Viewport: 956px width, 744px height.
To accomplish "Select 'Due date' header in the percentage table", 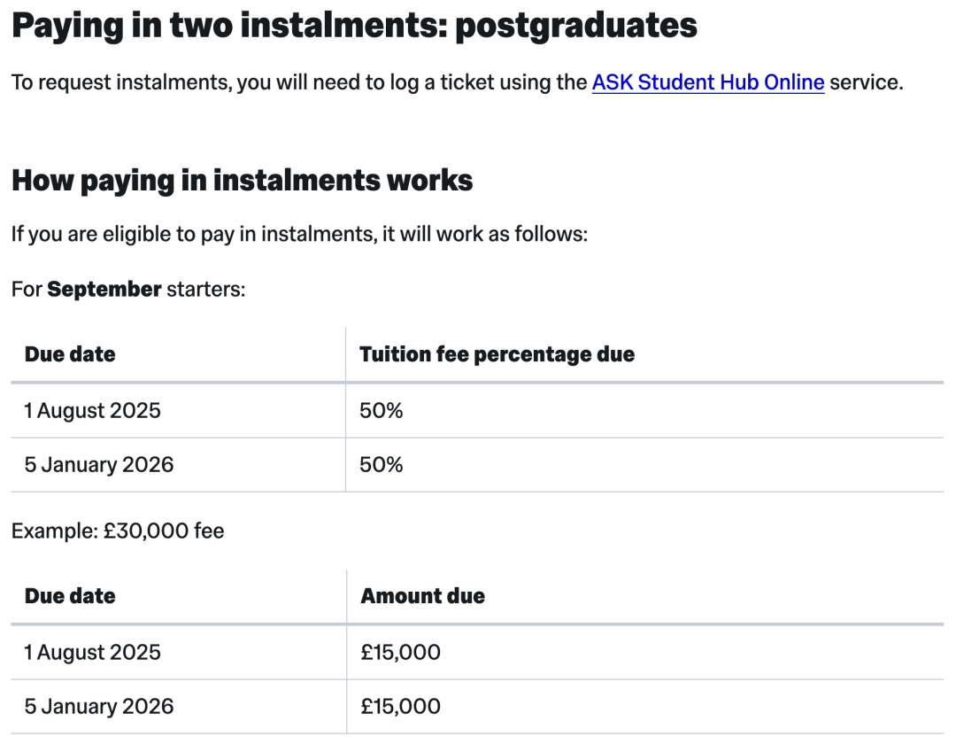I will pyautogui.click(x=70, y=354).
